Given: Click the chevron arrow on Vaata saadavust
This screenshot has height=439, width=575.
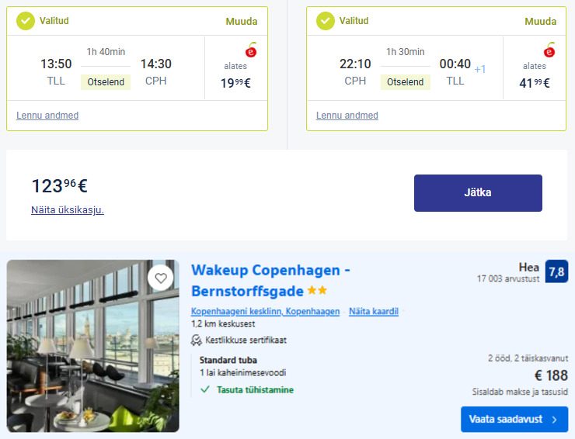Looking at the screenshot, I should 555,420.
